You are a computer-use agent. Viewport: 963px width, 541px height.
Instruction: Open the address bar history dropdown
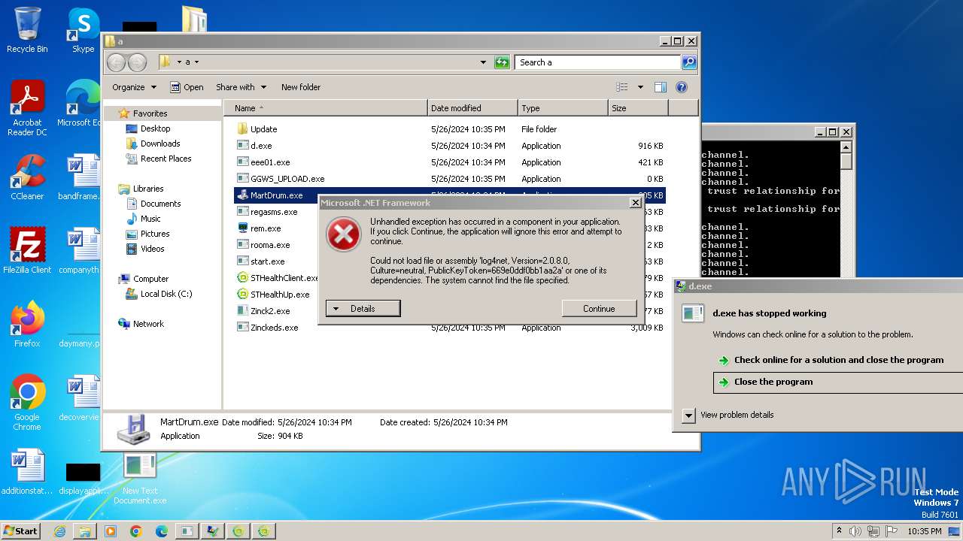(483, 62)
